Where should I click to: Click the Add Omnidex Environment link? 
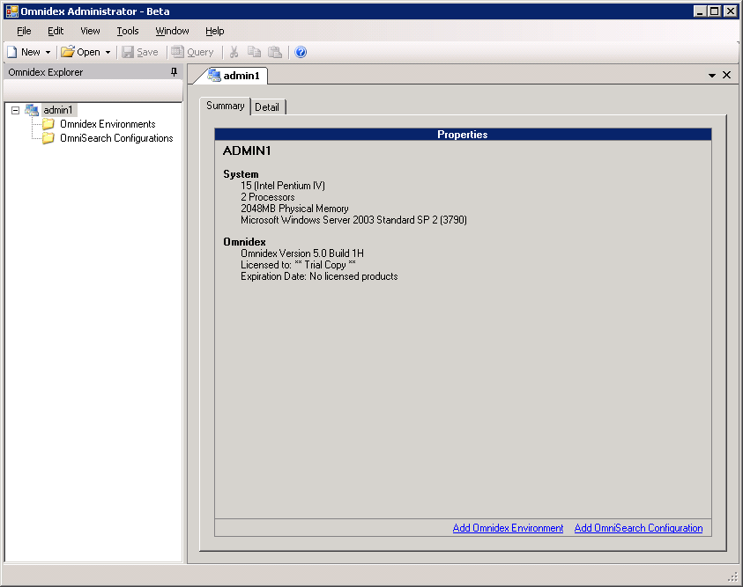tap(508, 528)
